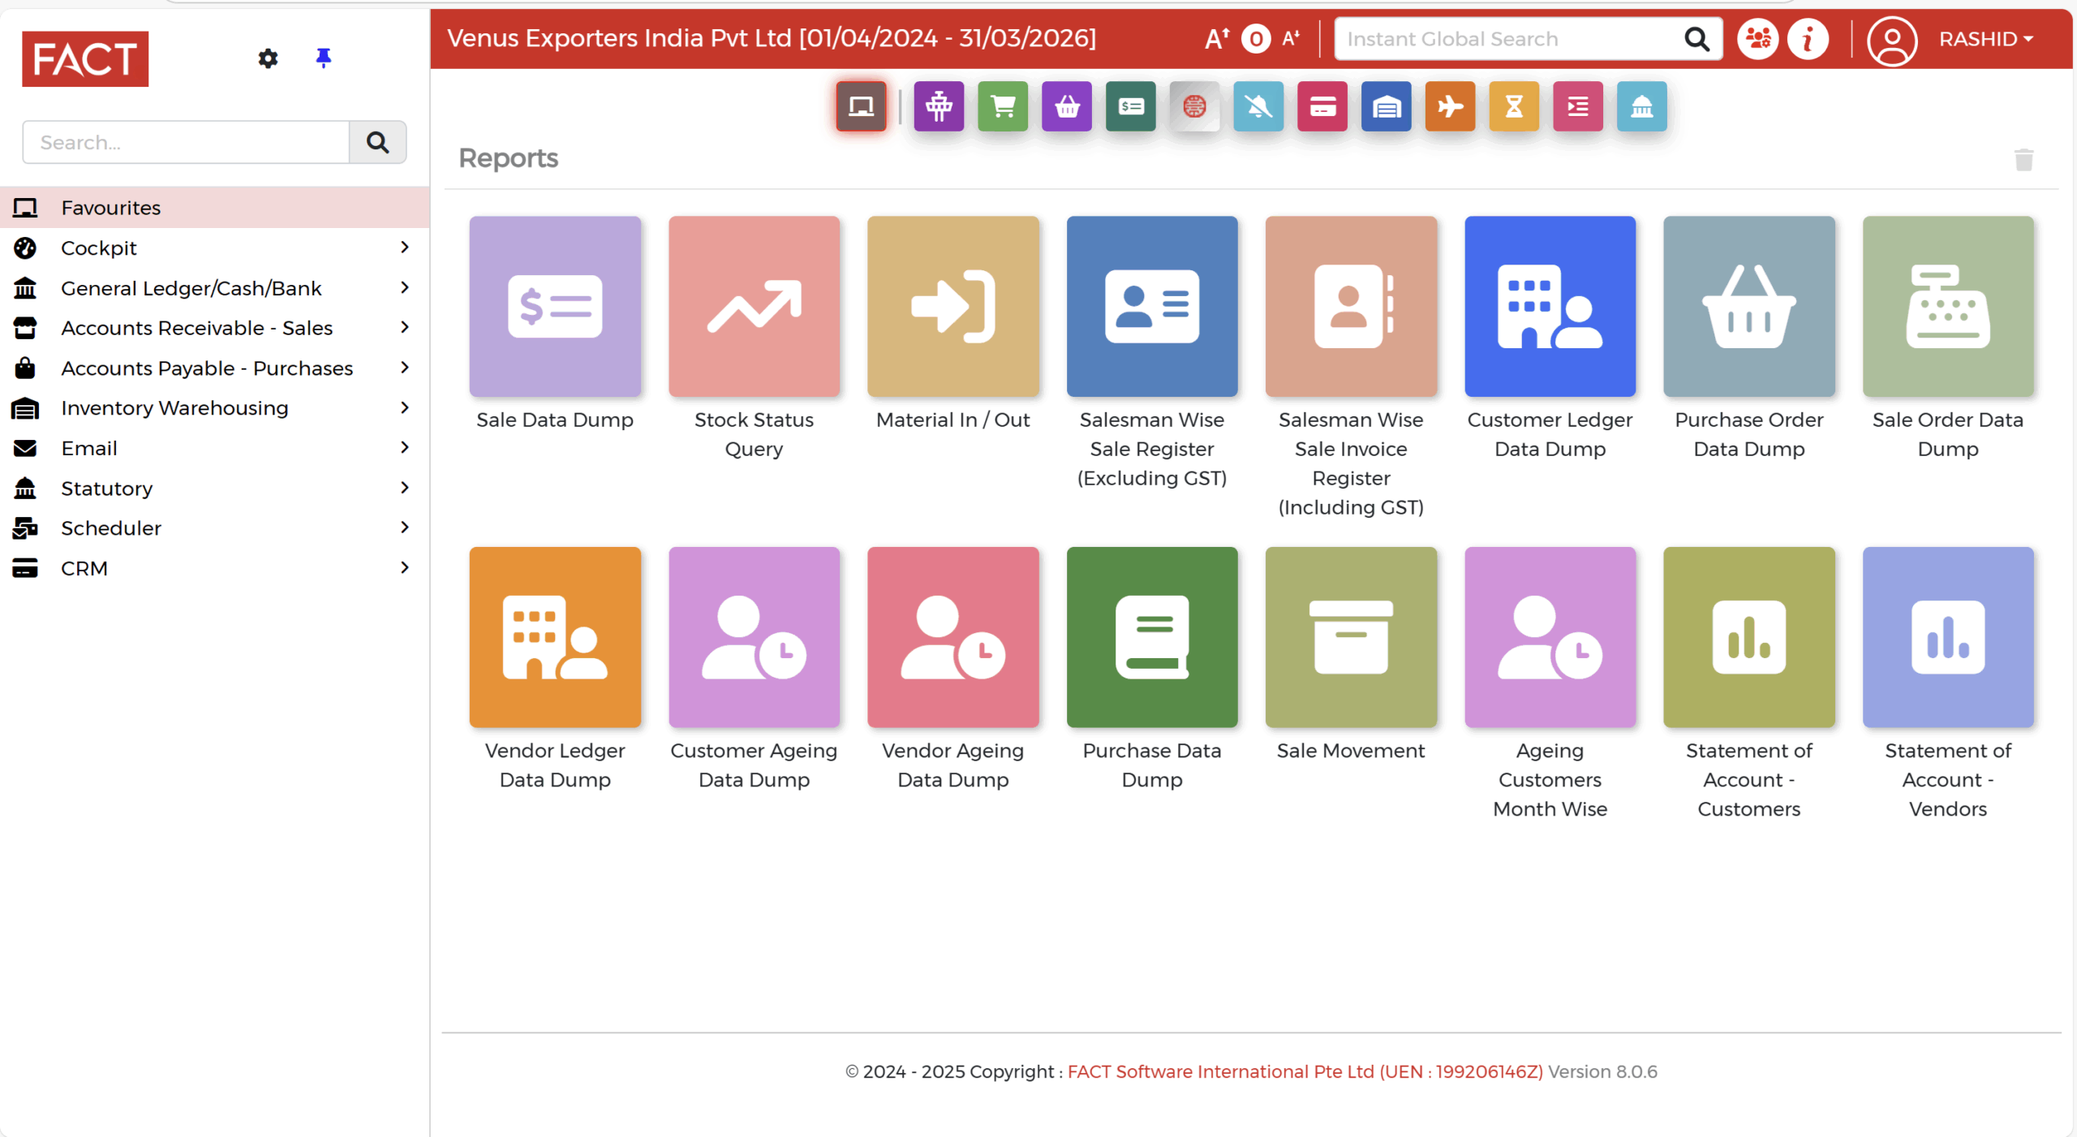This screenshot has width=2077, height=1137.
Task: Open Accounts Payable - Purchases menu item
Action: (x=214, y=368)
